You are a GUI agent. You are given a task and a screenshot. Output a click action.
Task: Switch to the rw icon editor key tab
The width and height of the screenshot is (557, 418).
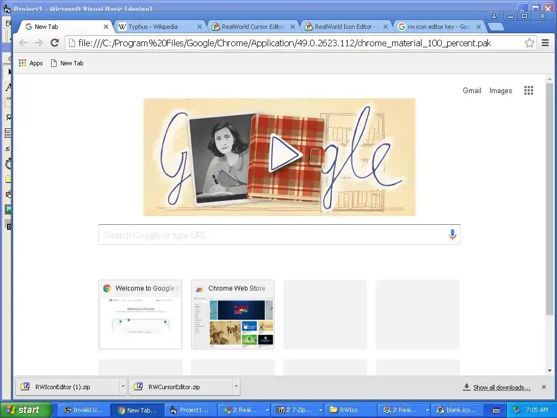(x=438, y=27)
